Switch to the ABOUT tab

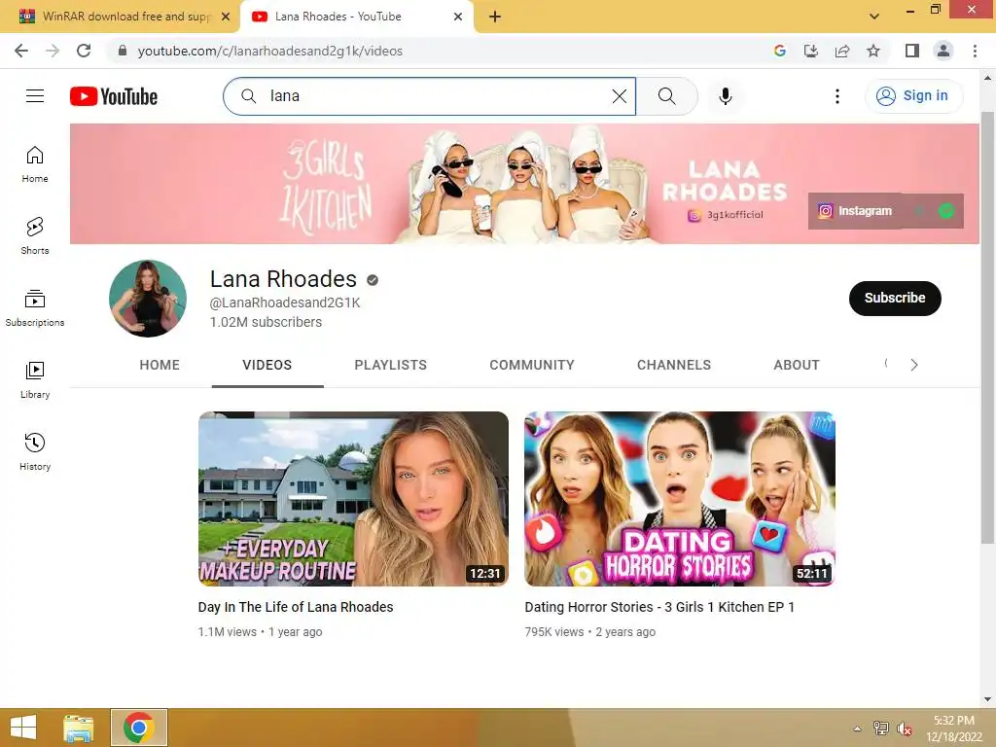click(797, 365)
